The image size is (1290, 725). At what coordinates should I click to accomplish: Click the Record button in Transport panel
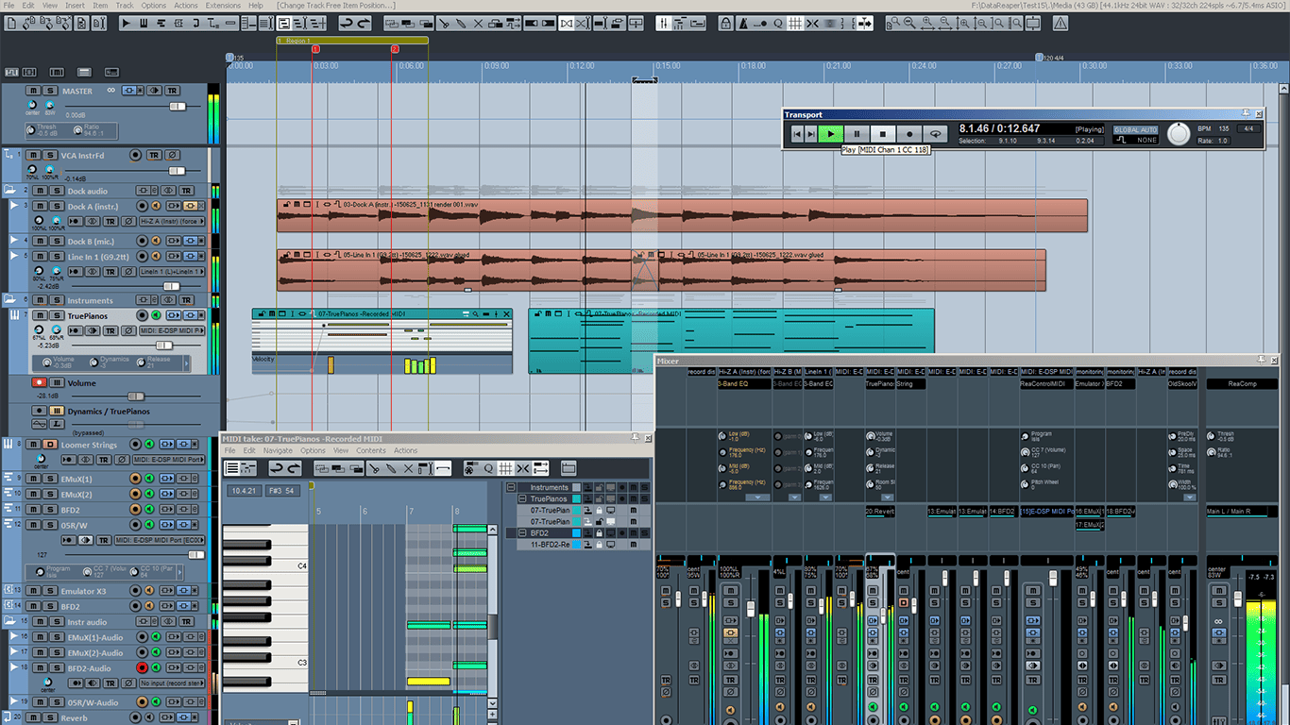click(908, 134)
